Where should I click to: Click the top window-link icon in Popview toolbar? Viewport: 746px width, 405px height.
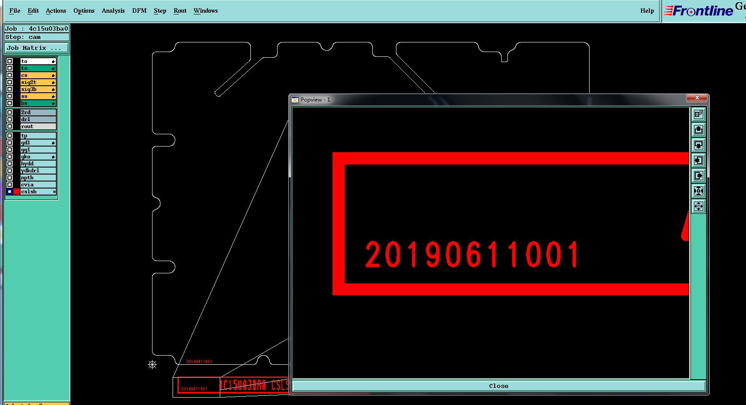[x=698, y=115]
